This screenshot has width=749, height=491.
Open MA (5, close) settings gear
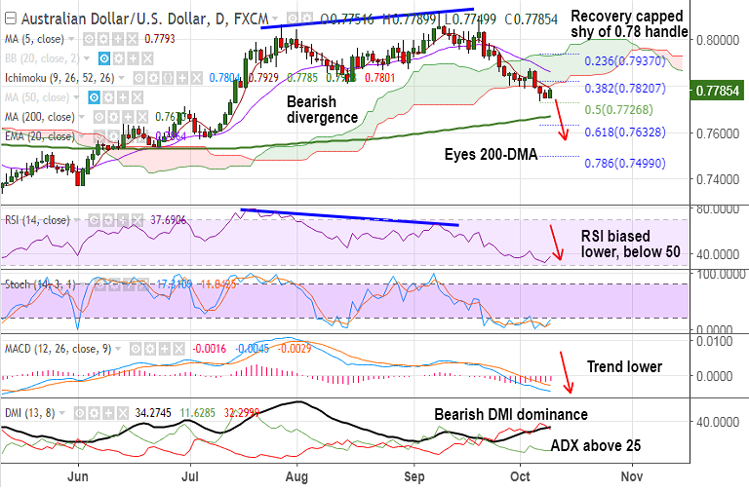[x=103, y=39]
